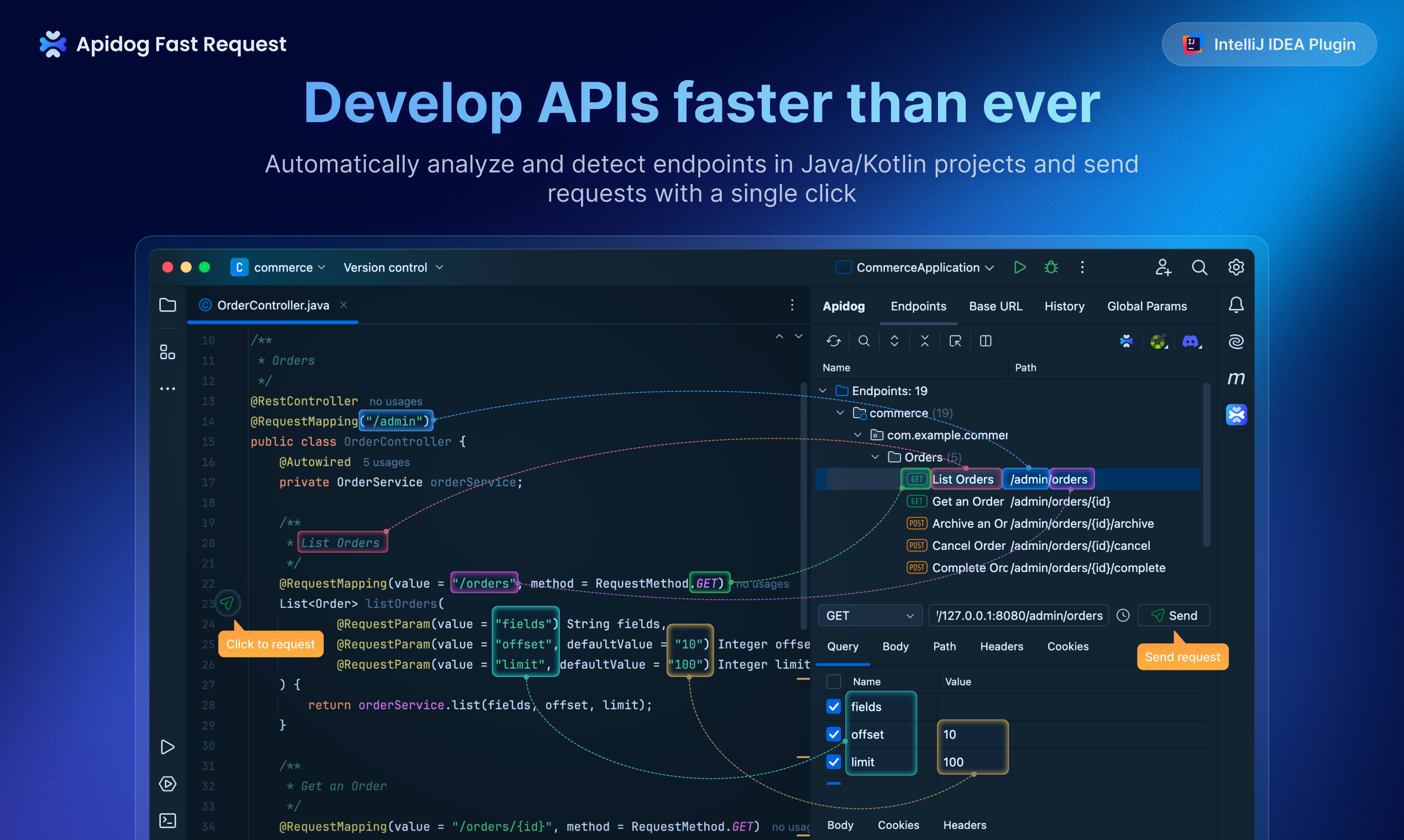Open the Apidog tool window icon in right sidebar
This screenshot has height=840, width=1404.
point(1237,415)
